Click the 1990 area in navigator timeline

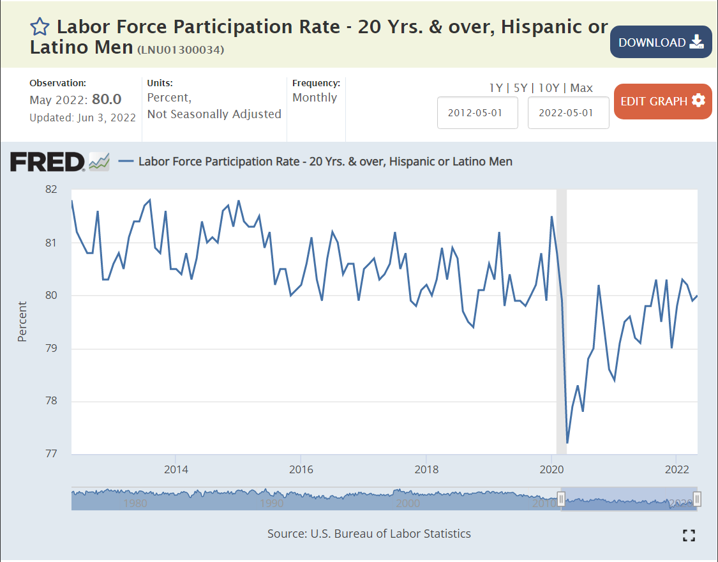[x=272, y=503]
